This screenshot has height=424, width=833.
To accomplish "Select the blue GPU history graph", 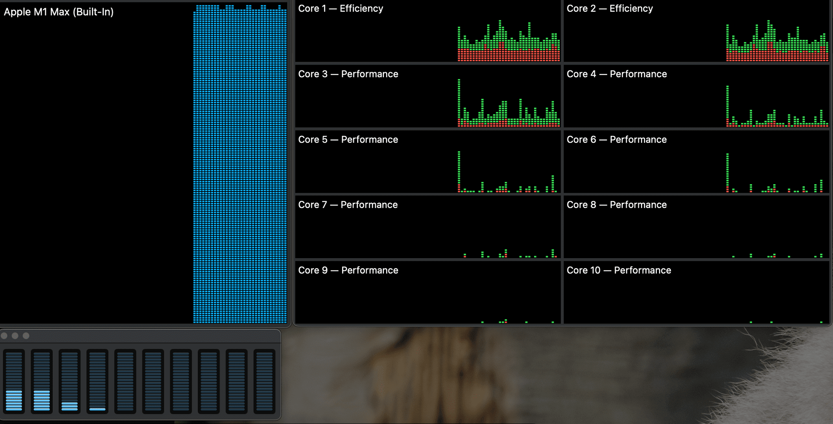I will click(240, 164).
